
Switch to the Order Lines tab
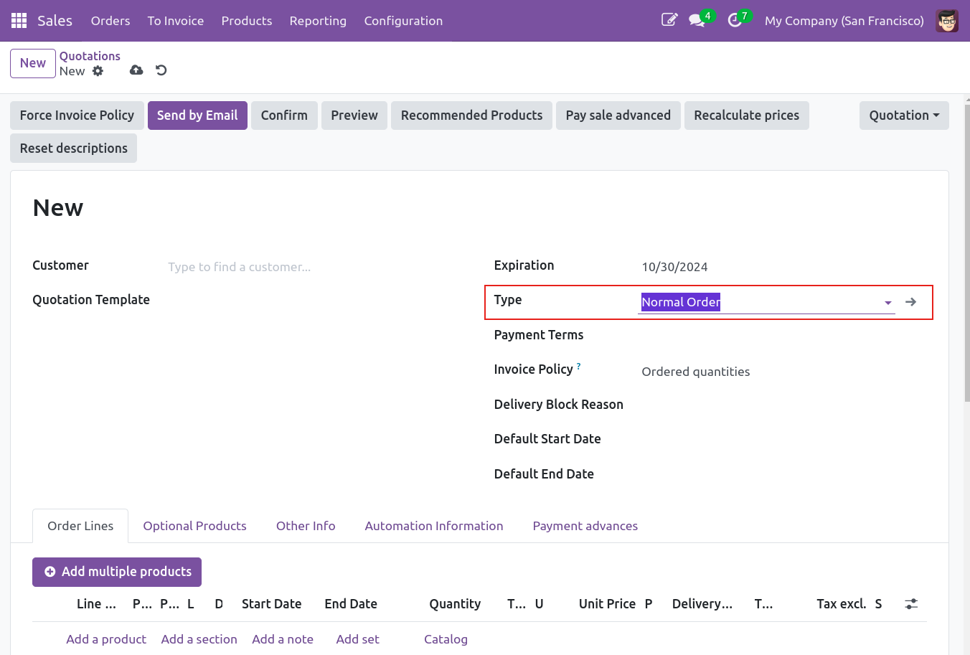[x=80, y=526]
